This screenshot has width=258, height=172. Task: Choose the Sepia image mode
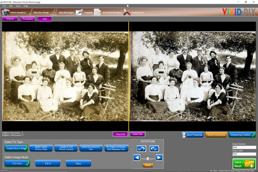(79, 164)
